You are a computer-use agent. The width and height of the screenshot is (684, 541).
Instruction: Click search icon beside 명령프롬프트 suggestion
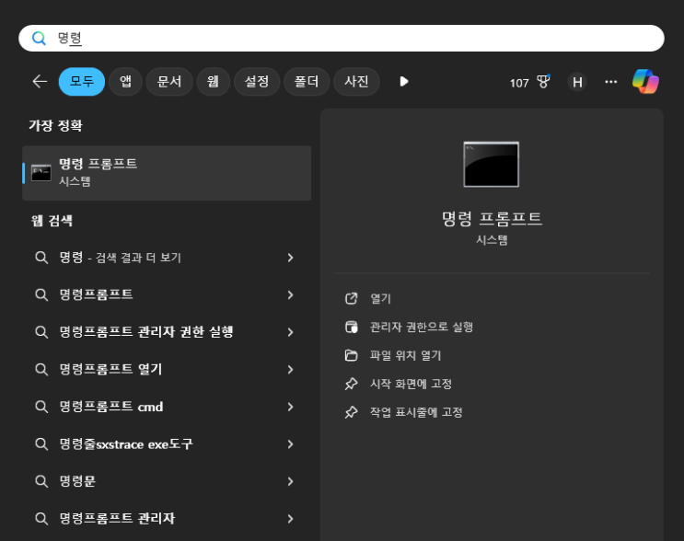pyautogui.click(x=41, y=295)
